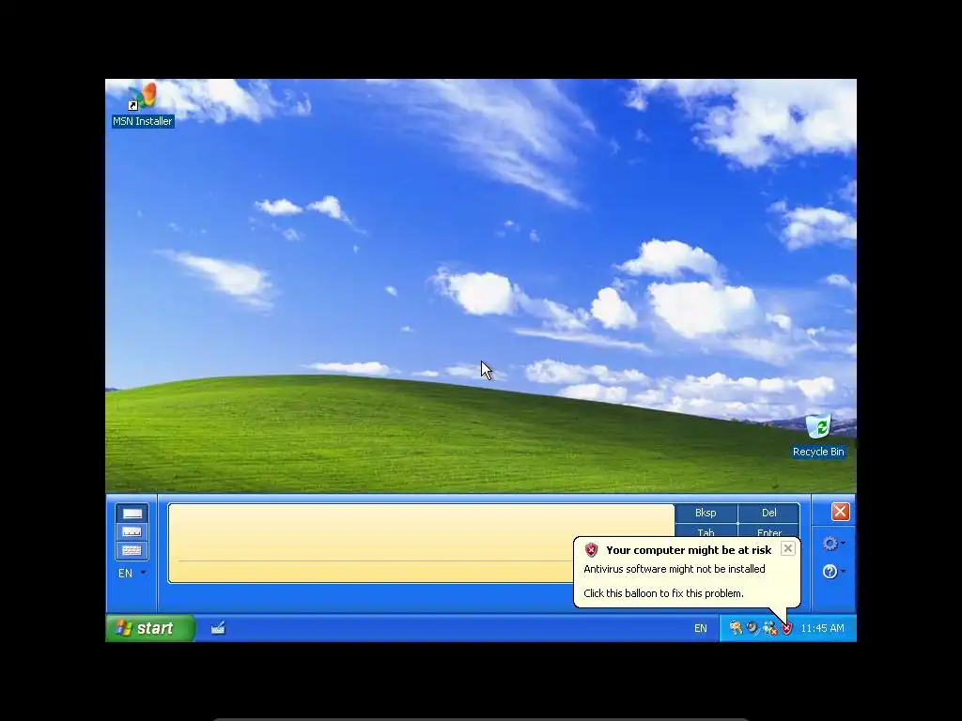The image size is (962, 721).
Task: Open the Input Panel options gear menu
Action: (833, 544)
